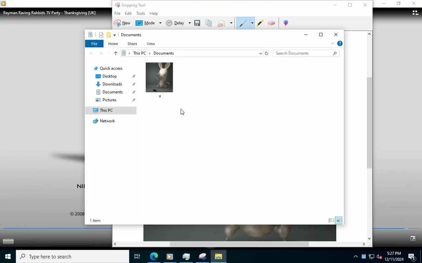Switch to the Share ribbon tab

coord(132,44)
